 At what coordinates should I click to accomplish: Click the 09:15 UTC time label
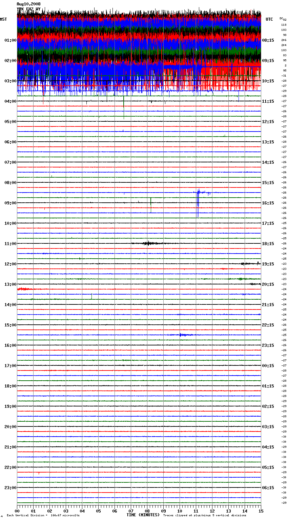[268, 61]
